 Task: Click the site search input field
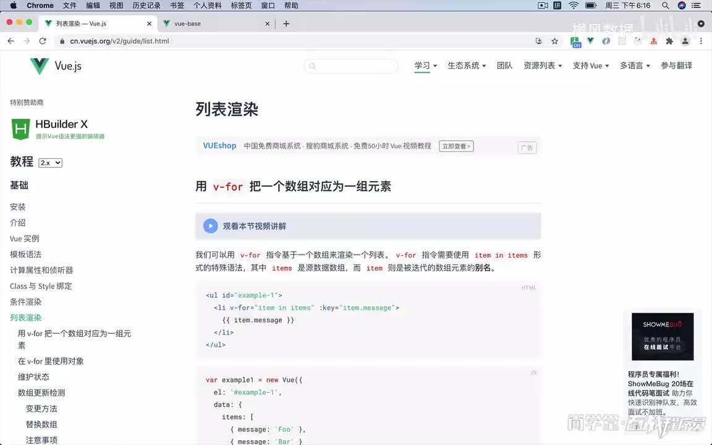pos(351,66)
